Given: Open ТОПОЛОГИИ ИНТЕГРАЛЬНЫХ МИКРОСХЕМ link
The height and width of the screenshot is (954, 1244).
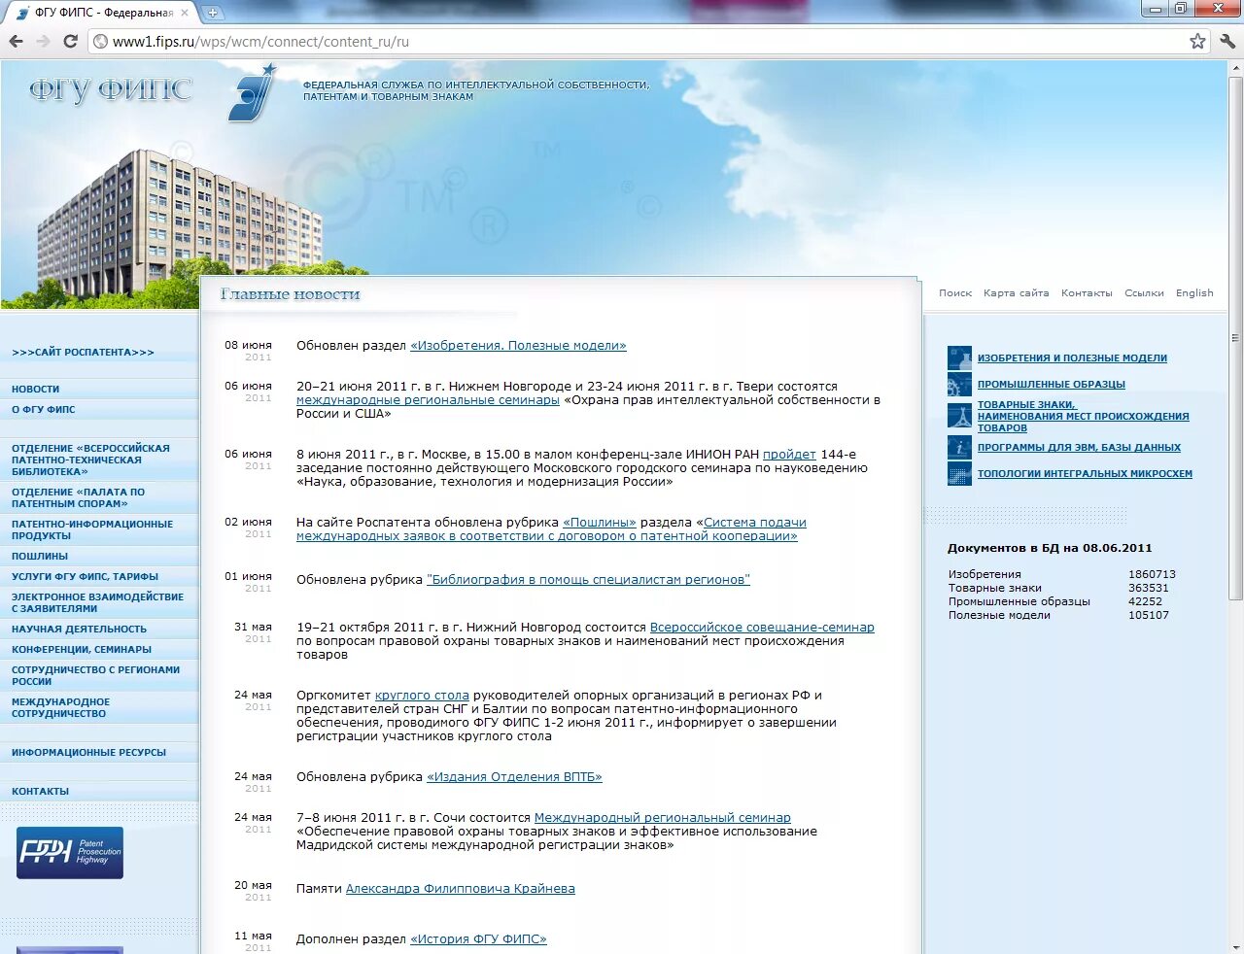Looking at the screenshot, I should pyautogui.click(x=1085, y=474).
